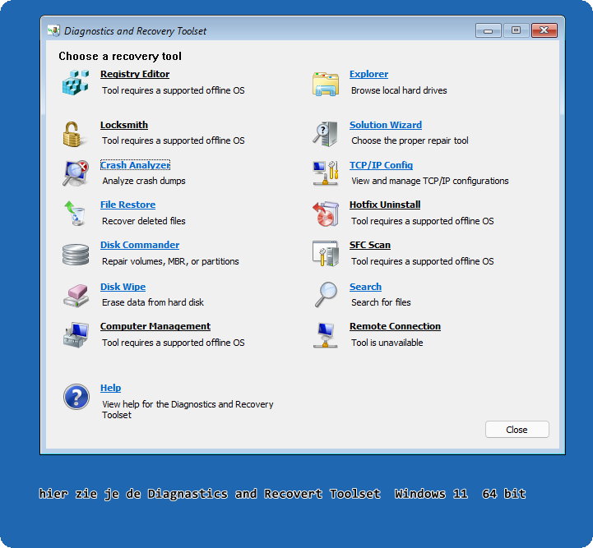
Task: Click 'View and manage TCP/IP configurations' text
Action: coord(430,181)
